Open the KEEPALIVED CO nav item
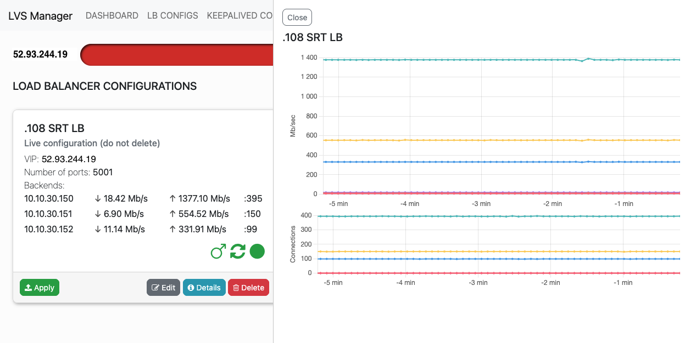Image resolution: width=696 pixels, height=343 pixels. (240, 15)
